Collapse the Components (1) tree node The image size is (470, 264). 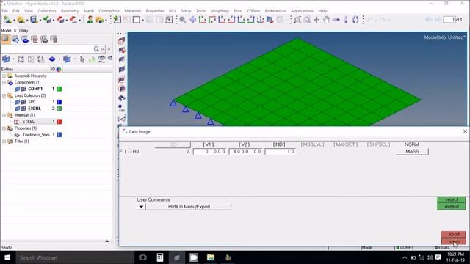4,83
